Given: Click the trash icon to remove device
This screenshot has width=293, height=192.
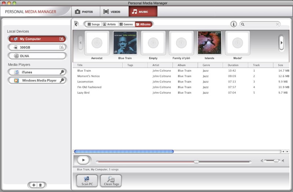Looking at the screenshot, I should (40, 185).
